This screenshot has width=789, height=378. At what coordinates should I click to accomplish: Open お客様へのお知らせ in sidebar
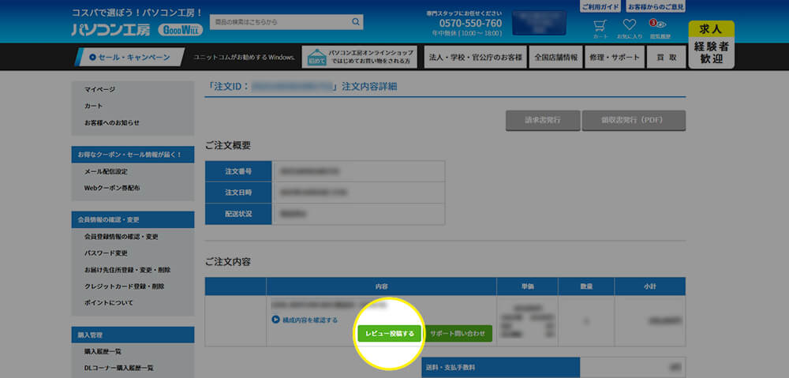[x=112, y=122]
